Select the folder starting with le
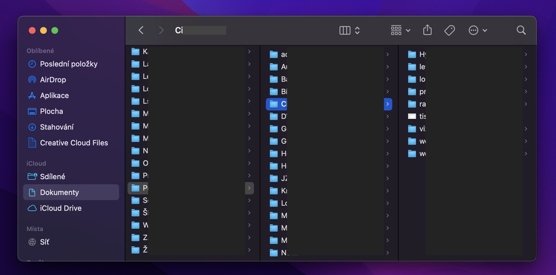 coord(467,67)
